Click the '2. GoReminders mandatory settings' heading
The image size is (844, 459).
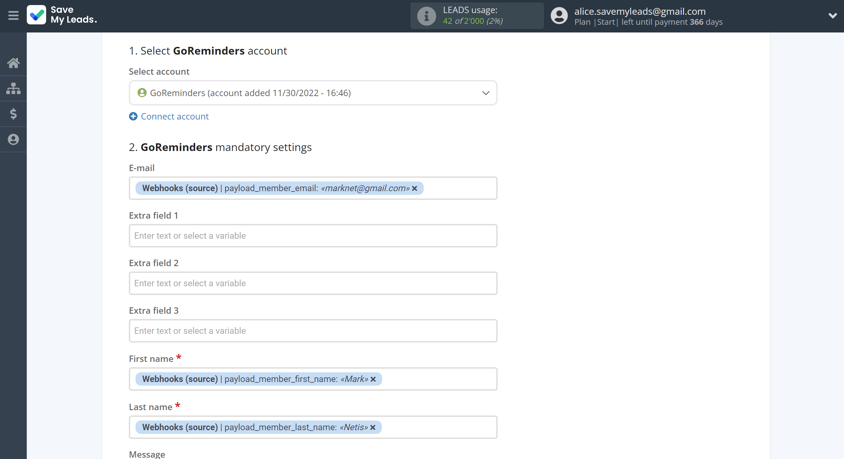220,147
